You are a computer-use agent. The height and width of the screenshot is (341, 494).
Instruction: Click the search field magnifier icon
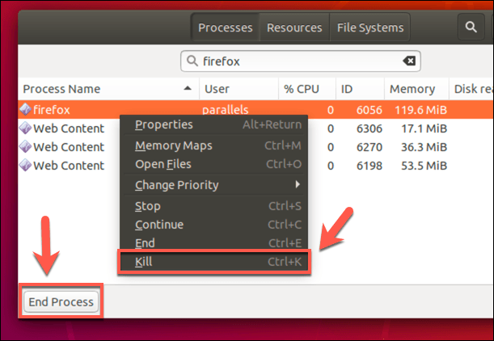click(x=192, y=61)
